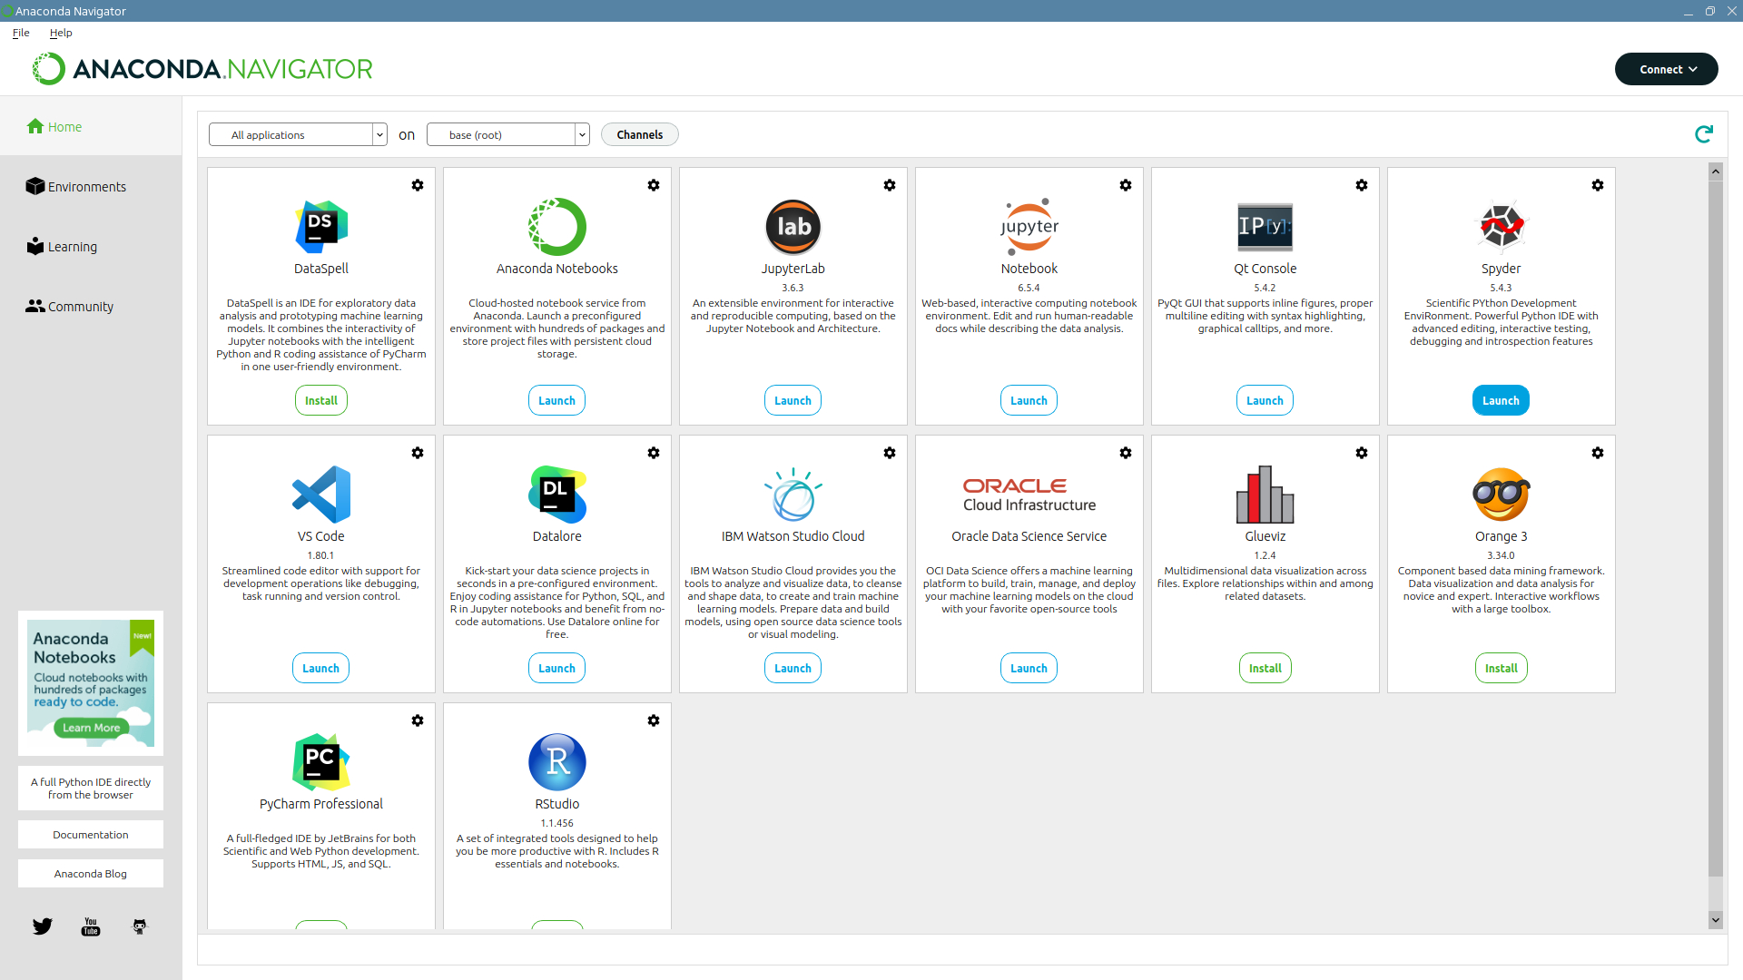This screenshot has height=980, width=1743.
Task: Switch to the Environments tab
Action: (91, 187)
